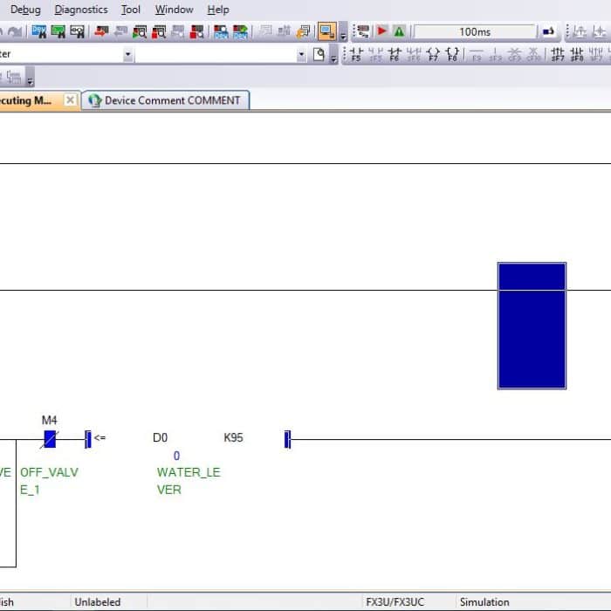Click the Write to PLC icon
The height and width of the screenshot is (611, 611).
102,31
